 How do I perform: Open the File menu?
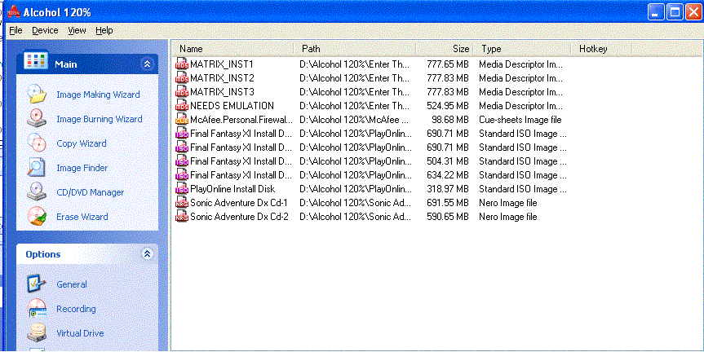[x=15, y=30]
